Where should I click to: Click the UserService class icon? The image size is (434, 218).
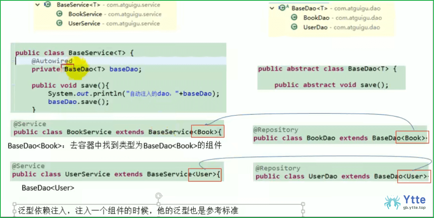click(59, 23)
